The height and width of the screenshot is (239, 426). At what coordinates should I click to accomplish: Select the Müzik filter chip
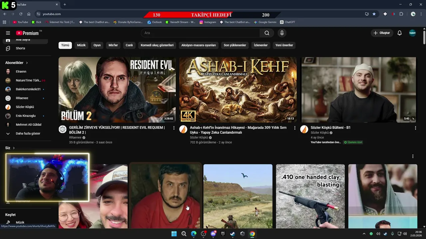click(x=81, y=45)
